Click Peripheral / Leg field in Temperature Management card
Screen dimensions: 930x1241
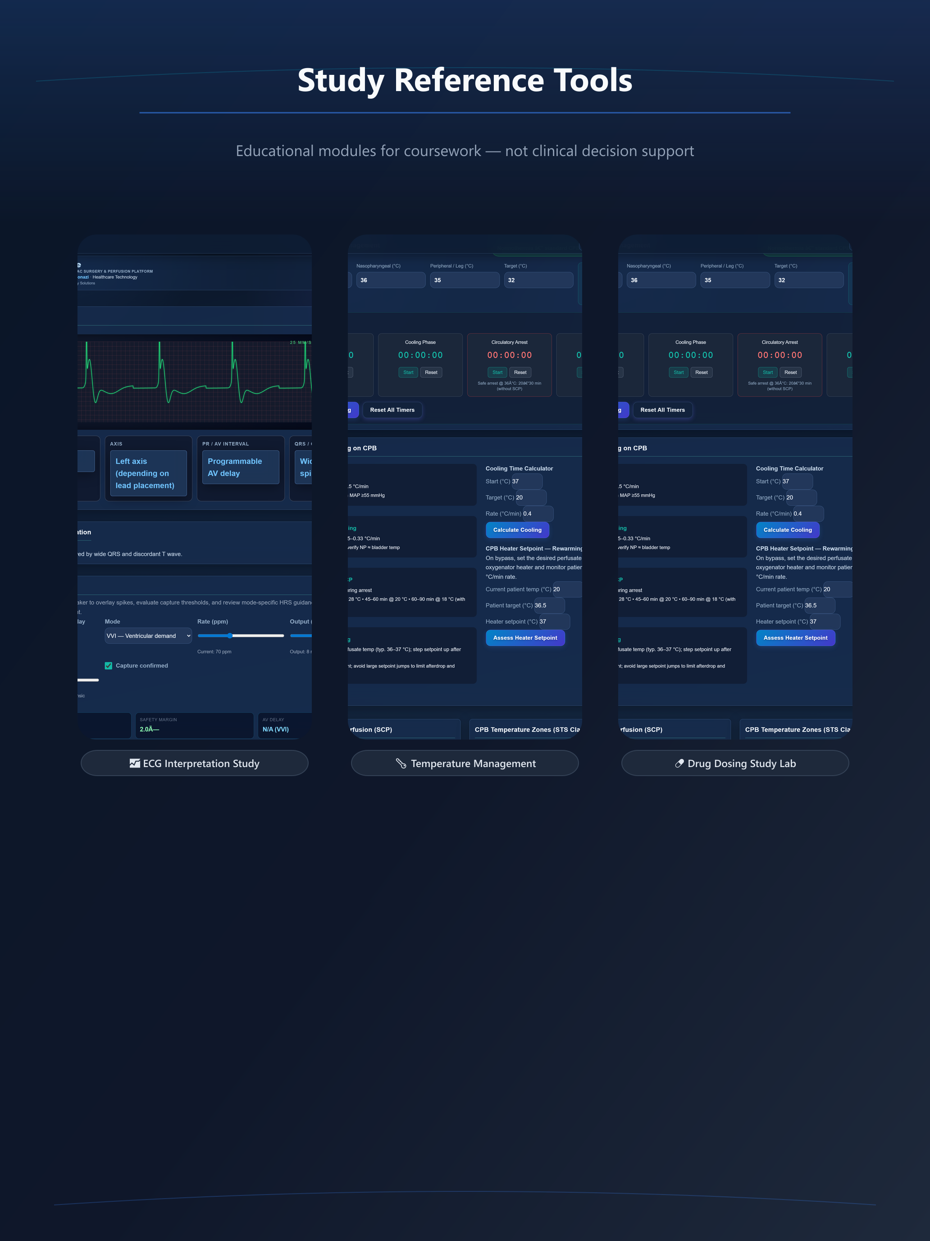465,280
